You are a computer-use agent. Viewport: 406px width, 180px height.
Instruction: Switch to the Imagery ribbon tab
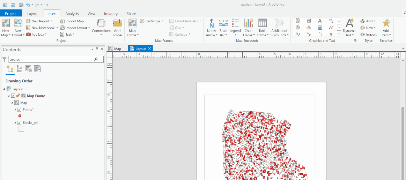[x=111, y=14]
